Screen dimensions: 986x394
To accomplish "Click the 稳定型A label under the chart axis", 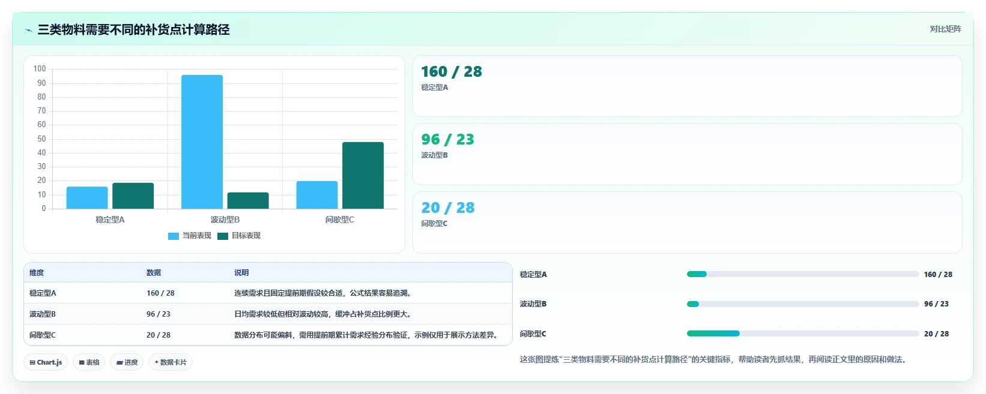I will tap(110, 220).
